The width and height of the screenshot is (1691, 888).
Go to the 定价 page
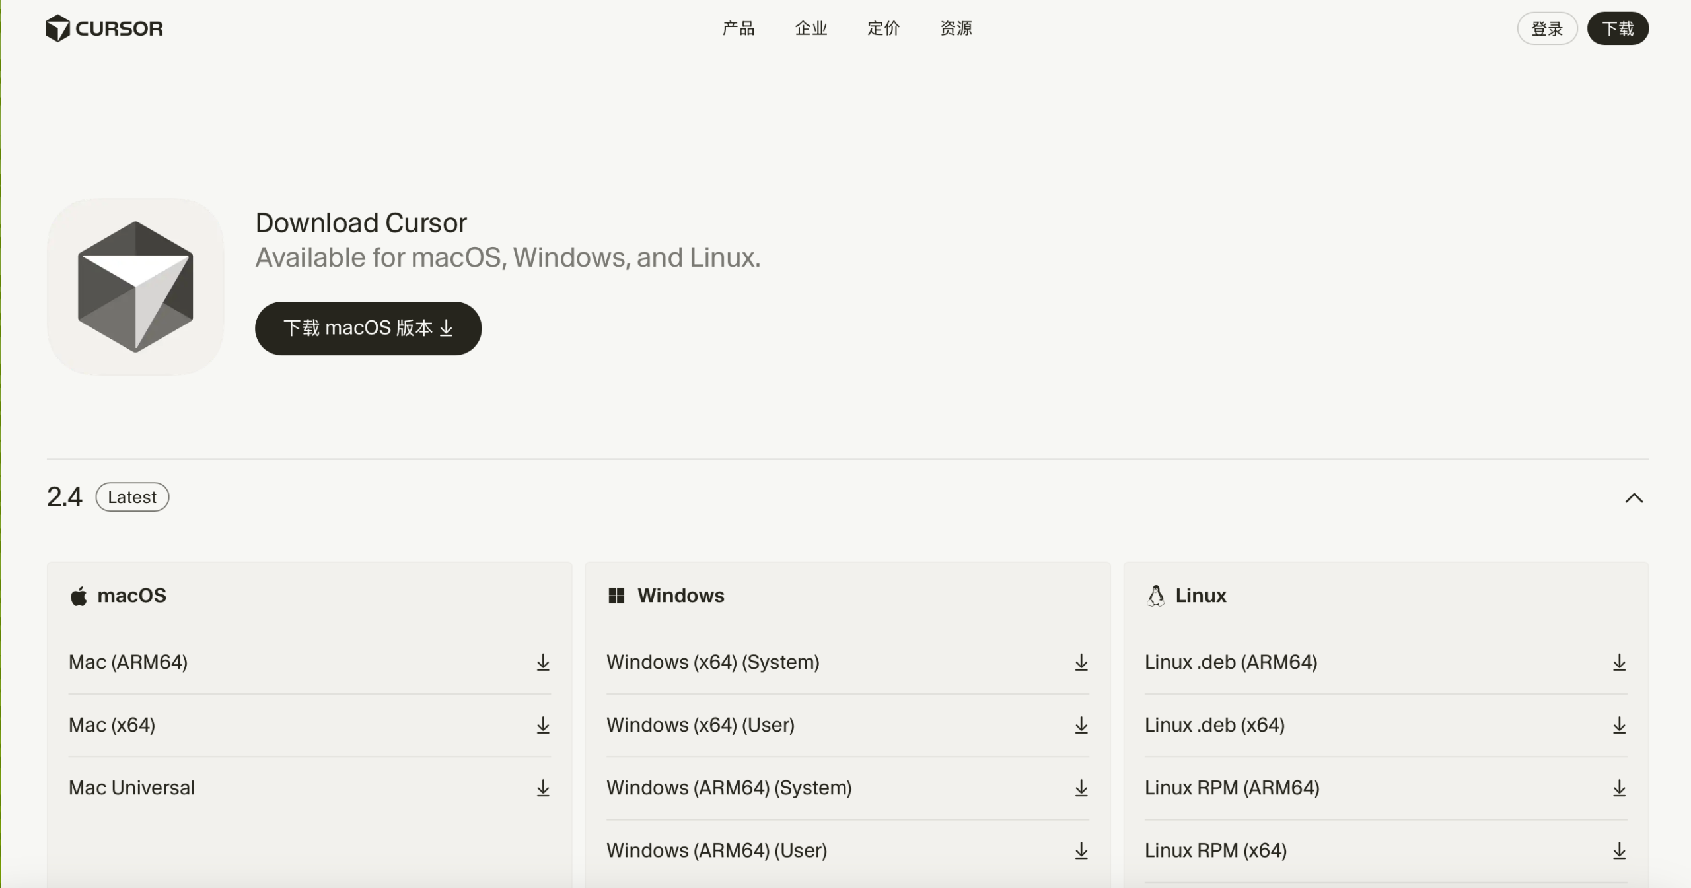pos(883,28)
